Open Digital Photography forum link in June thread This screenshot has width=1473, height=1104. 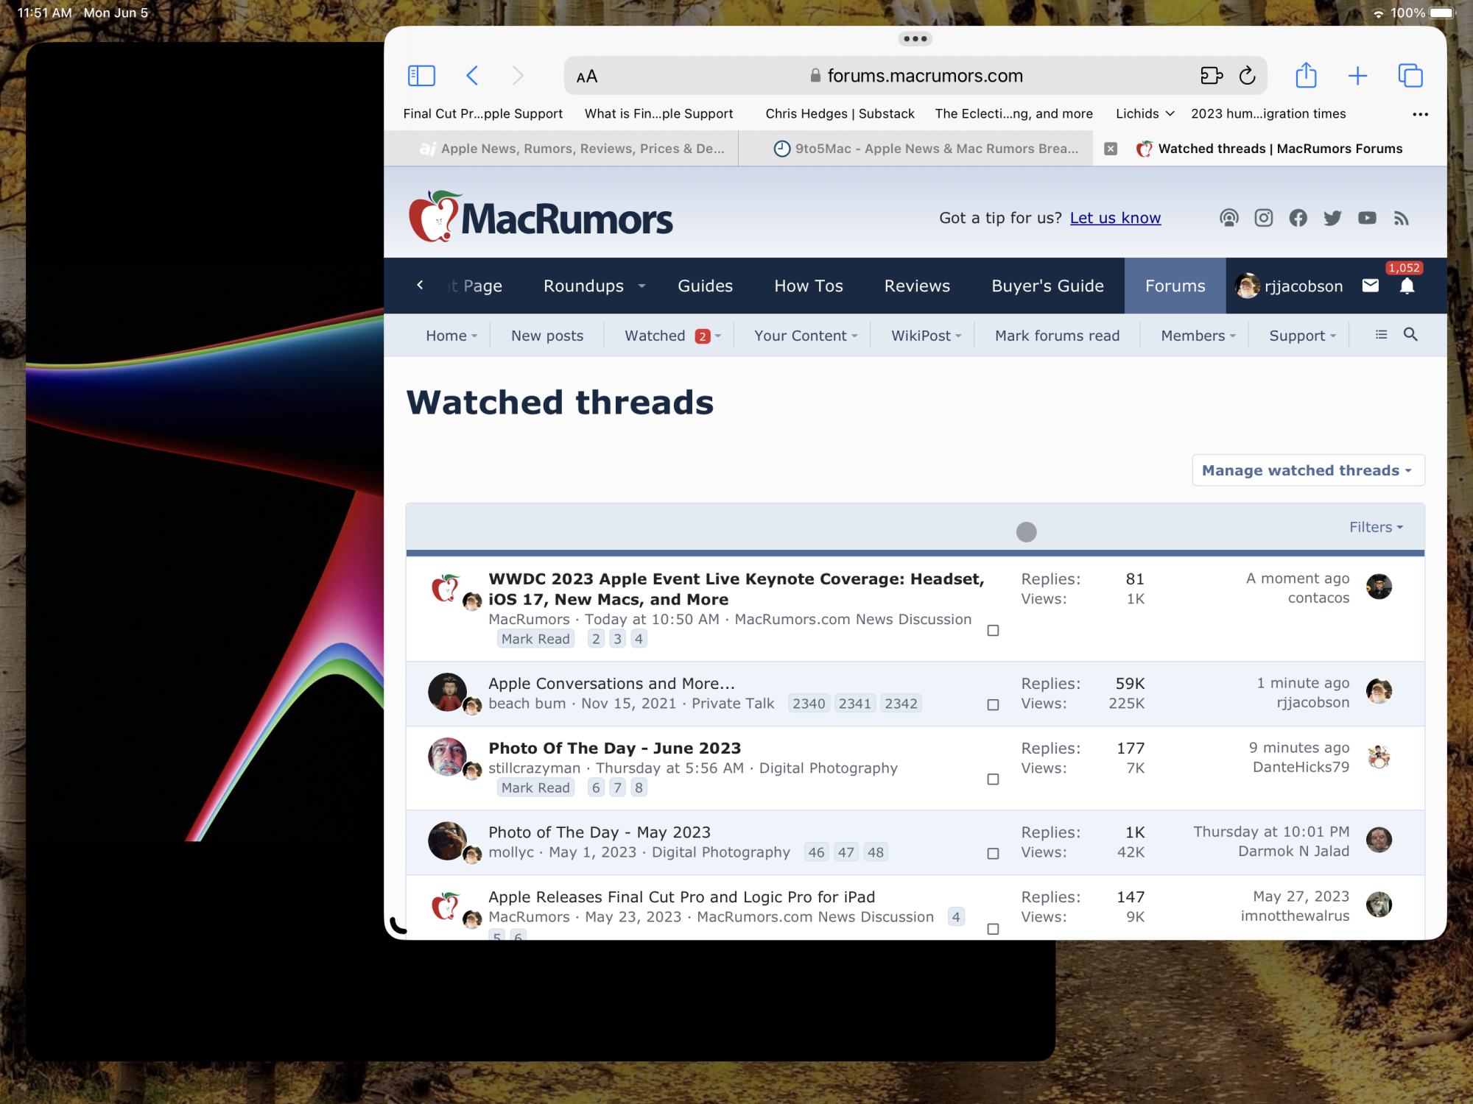pos(828,768)
